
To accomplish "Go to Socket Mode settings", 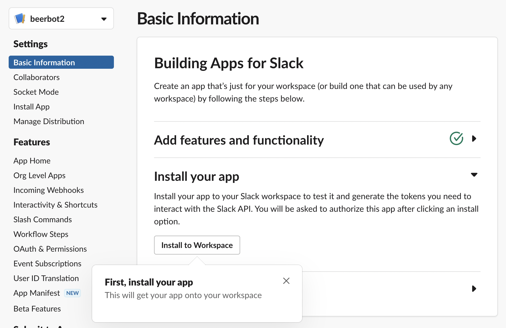I will click(36, 92).
